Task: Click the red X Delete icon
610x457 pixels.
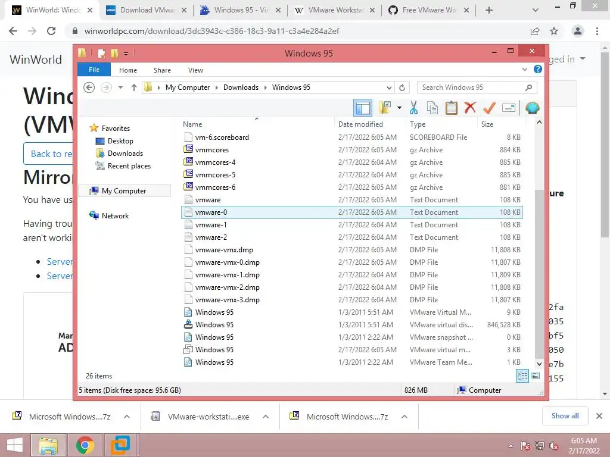Action: (470, 108)
